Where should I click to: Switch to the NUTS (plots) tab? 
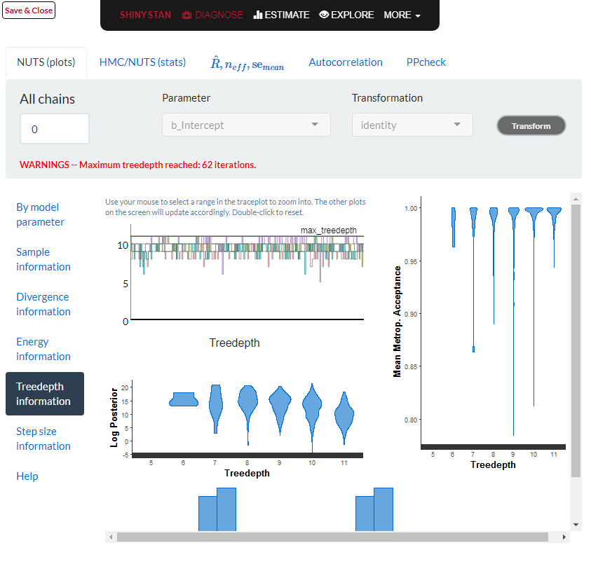(x=46, y=62)
